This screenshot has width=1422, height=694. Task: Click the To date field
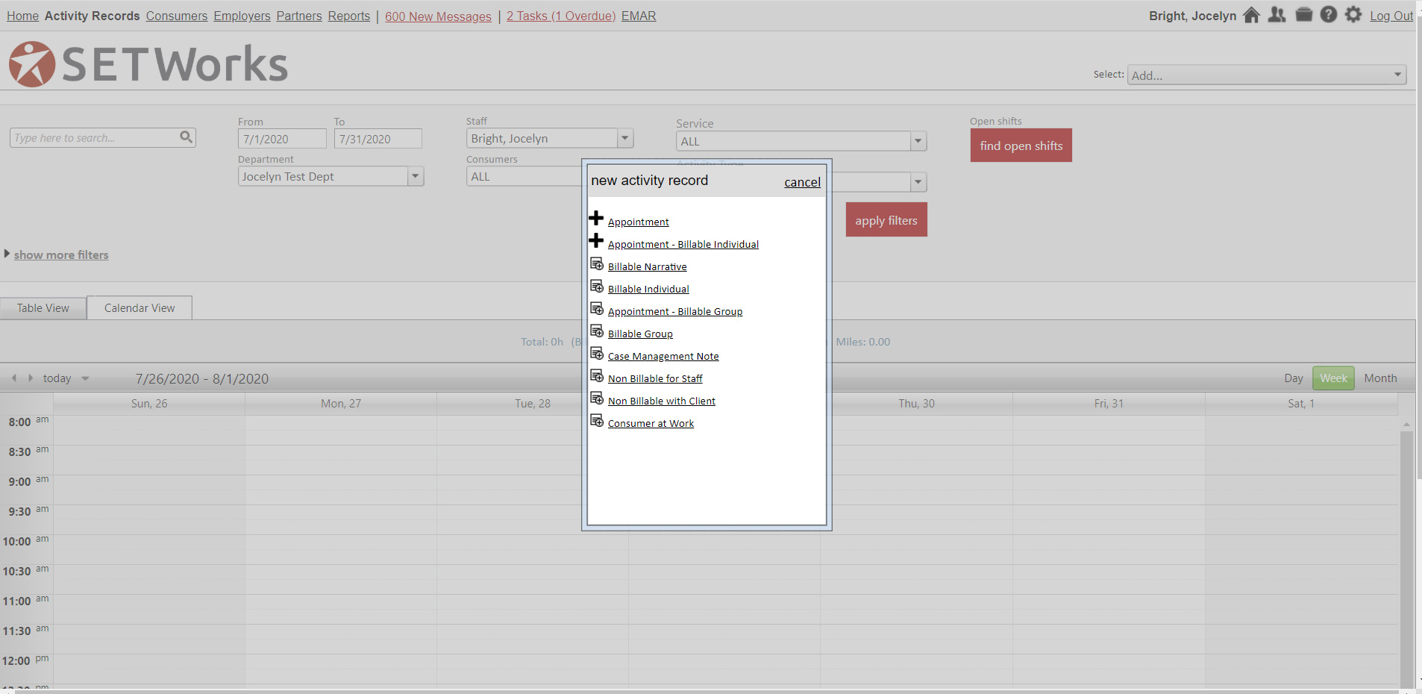click(378, 139)
